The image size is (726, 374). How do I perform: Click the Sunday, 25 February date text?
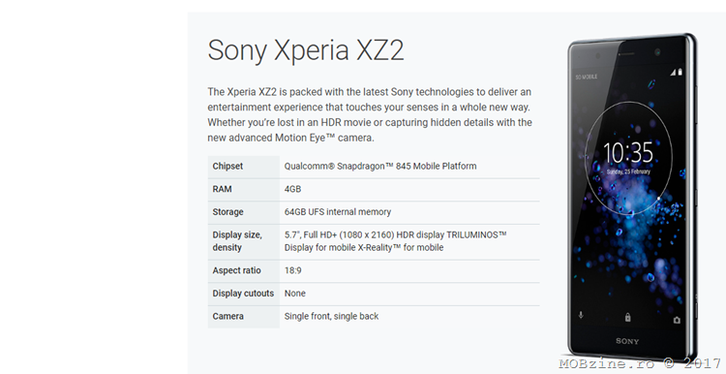click(x=628, y=171)
